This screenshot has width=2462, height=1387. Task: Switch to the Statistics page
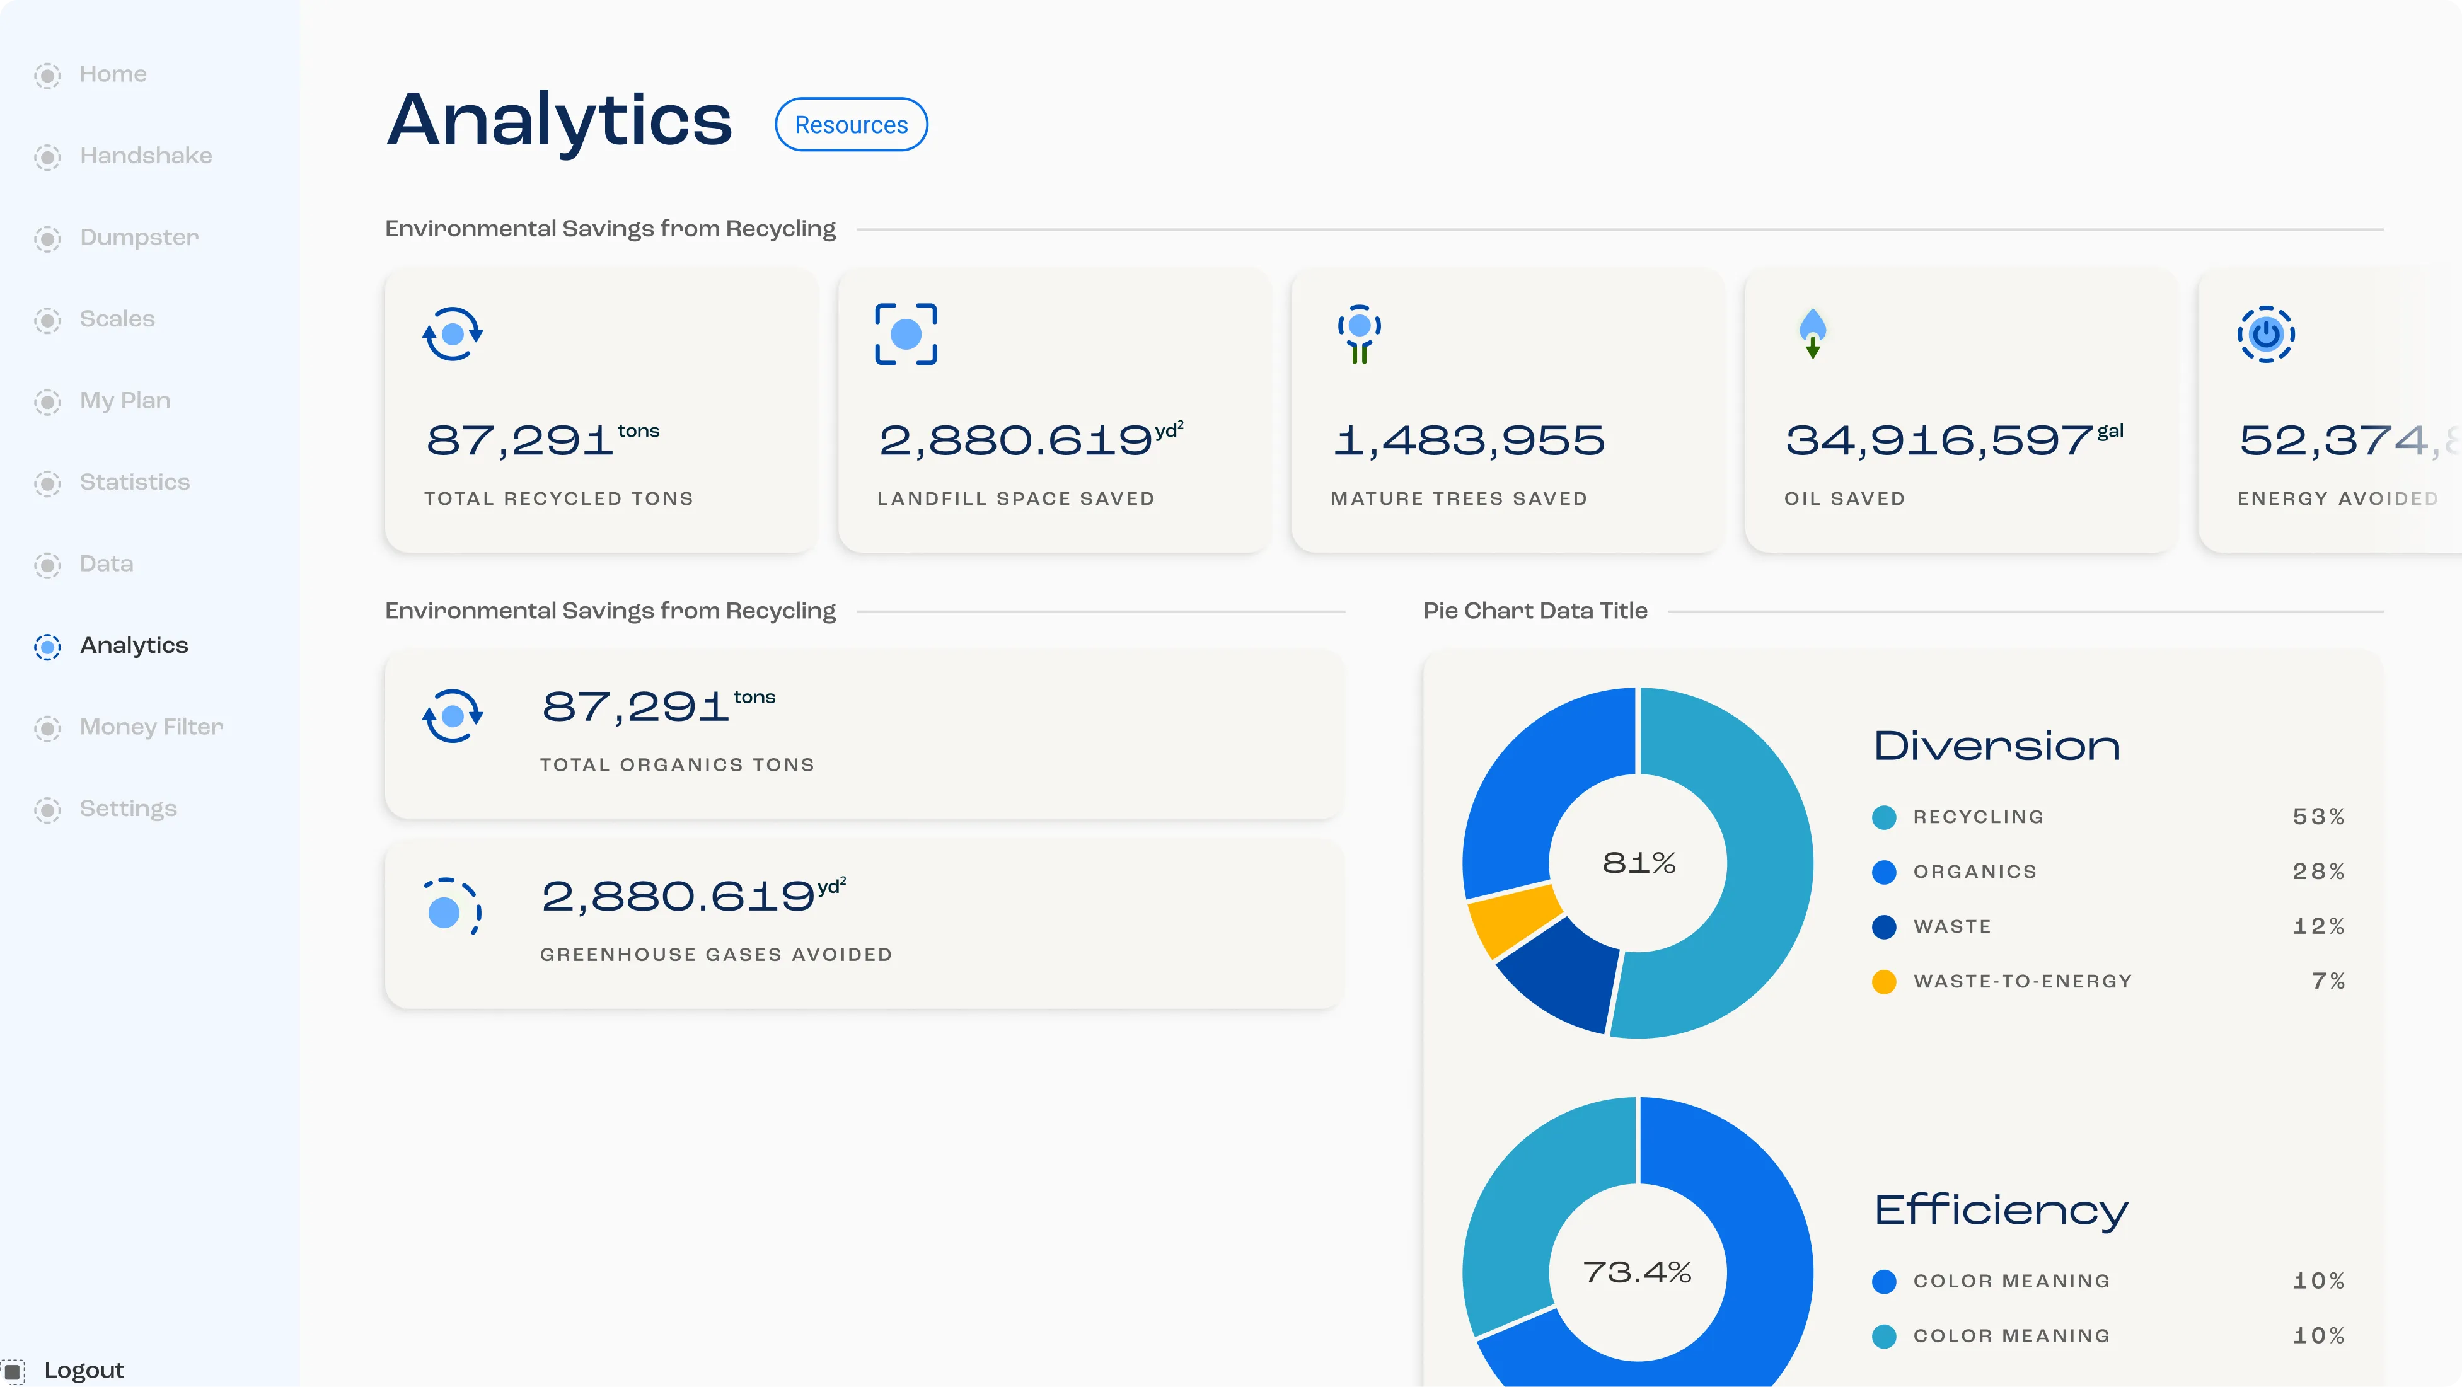135,482
